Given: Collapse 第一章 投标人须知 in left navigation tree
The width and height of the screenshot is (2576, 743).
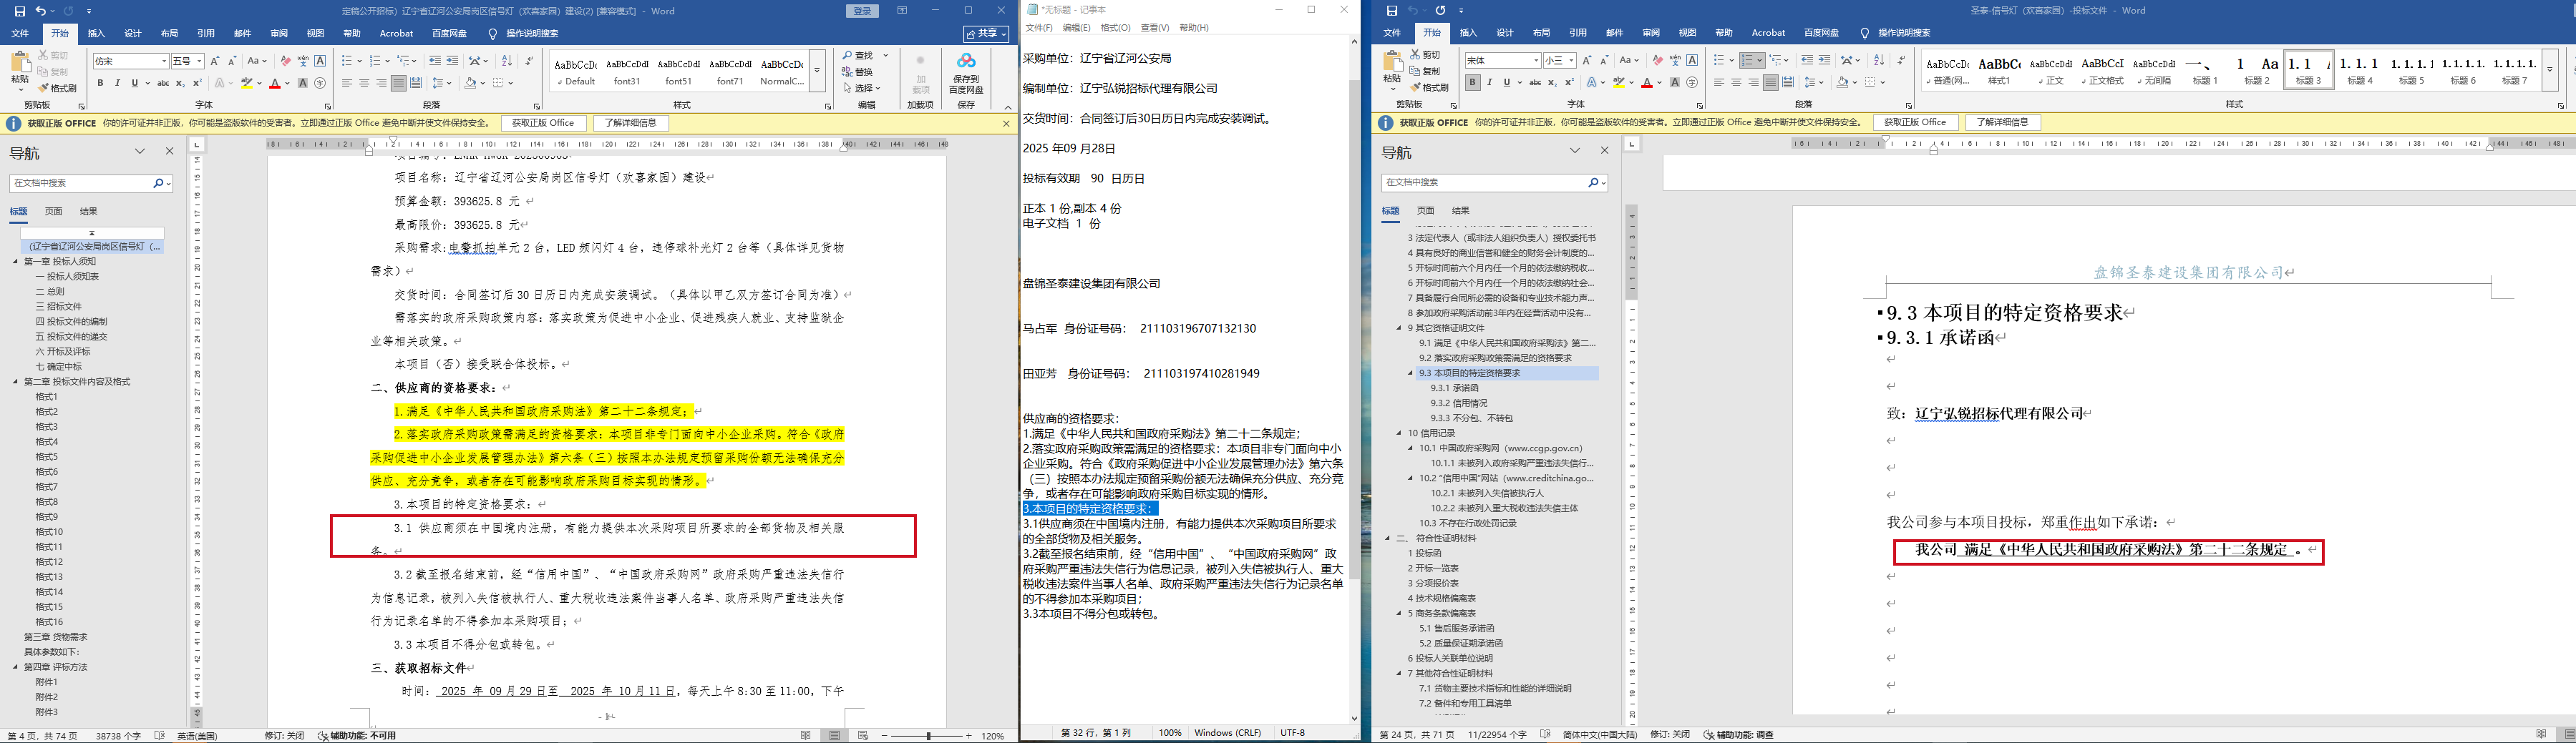Looking at the screenshot, I should (16, 262).
